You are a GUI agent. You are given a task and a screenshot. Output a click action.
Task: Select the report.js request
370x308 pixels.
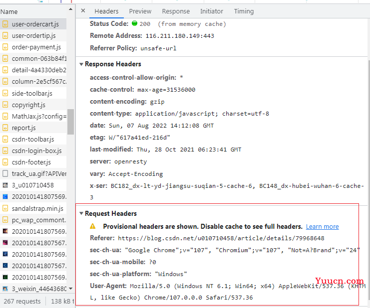click(x=33, y=128)
